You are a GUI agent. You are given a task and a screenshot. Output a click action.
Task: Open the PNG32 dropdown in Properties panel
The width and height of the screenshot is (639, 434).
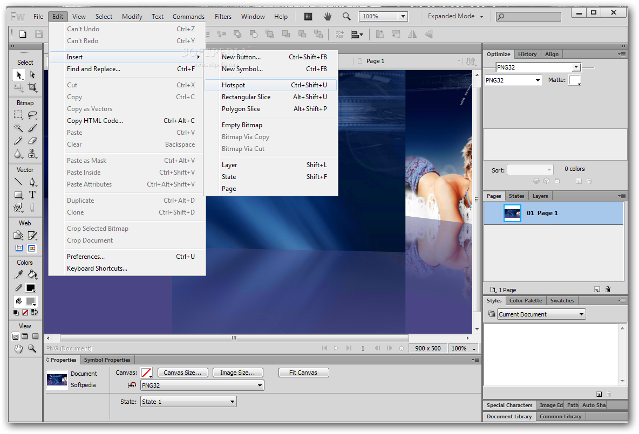coord(202,385)
